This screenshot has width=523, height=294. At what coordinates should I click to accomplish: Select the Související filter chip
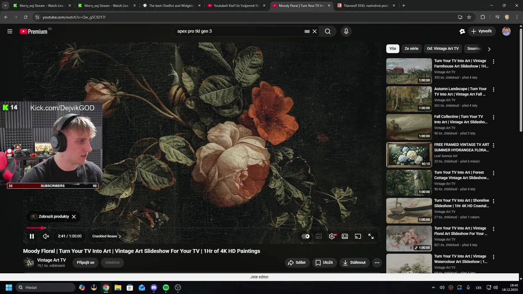coord(474,49)
